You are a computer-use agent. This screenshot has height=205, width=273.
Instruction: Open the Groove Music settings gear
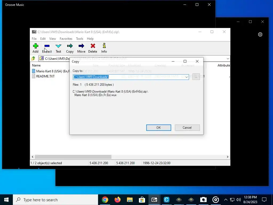pyautogui.click(x=260, y=34)
